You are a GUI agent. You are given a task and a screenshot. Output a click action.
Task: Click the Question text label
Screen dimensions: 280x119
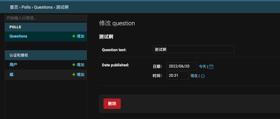point(114,50)
